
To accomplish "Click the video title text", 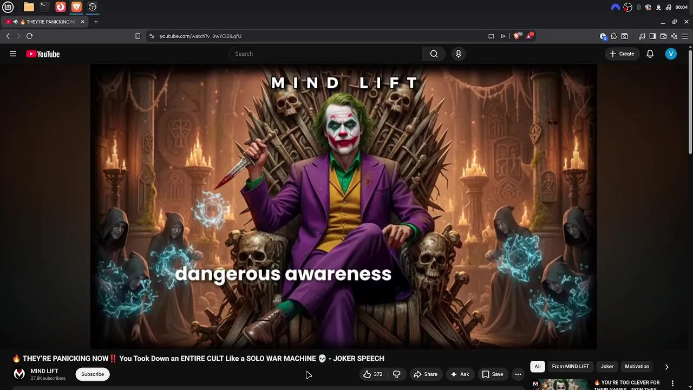I will tap(198, 359).
